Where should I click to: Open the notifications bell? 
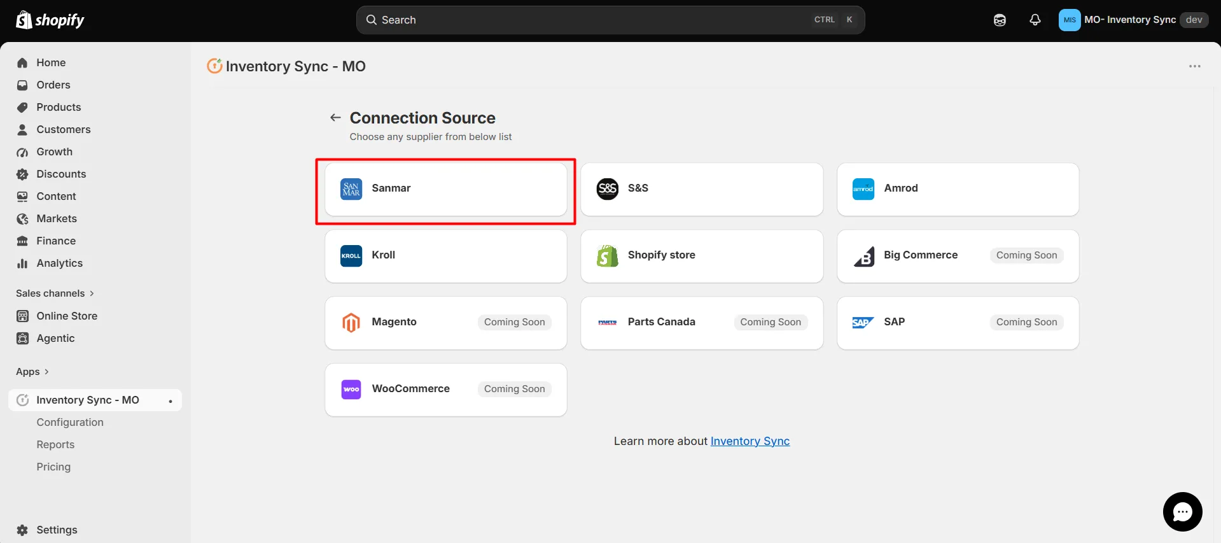(x=1035, y=20)
